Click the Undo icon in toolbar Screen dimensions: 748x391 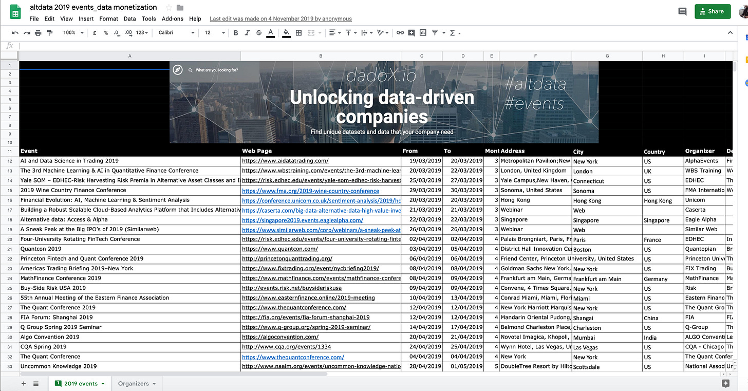click(15, 33)
